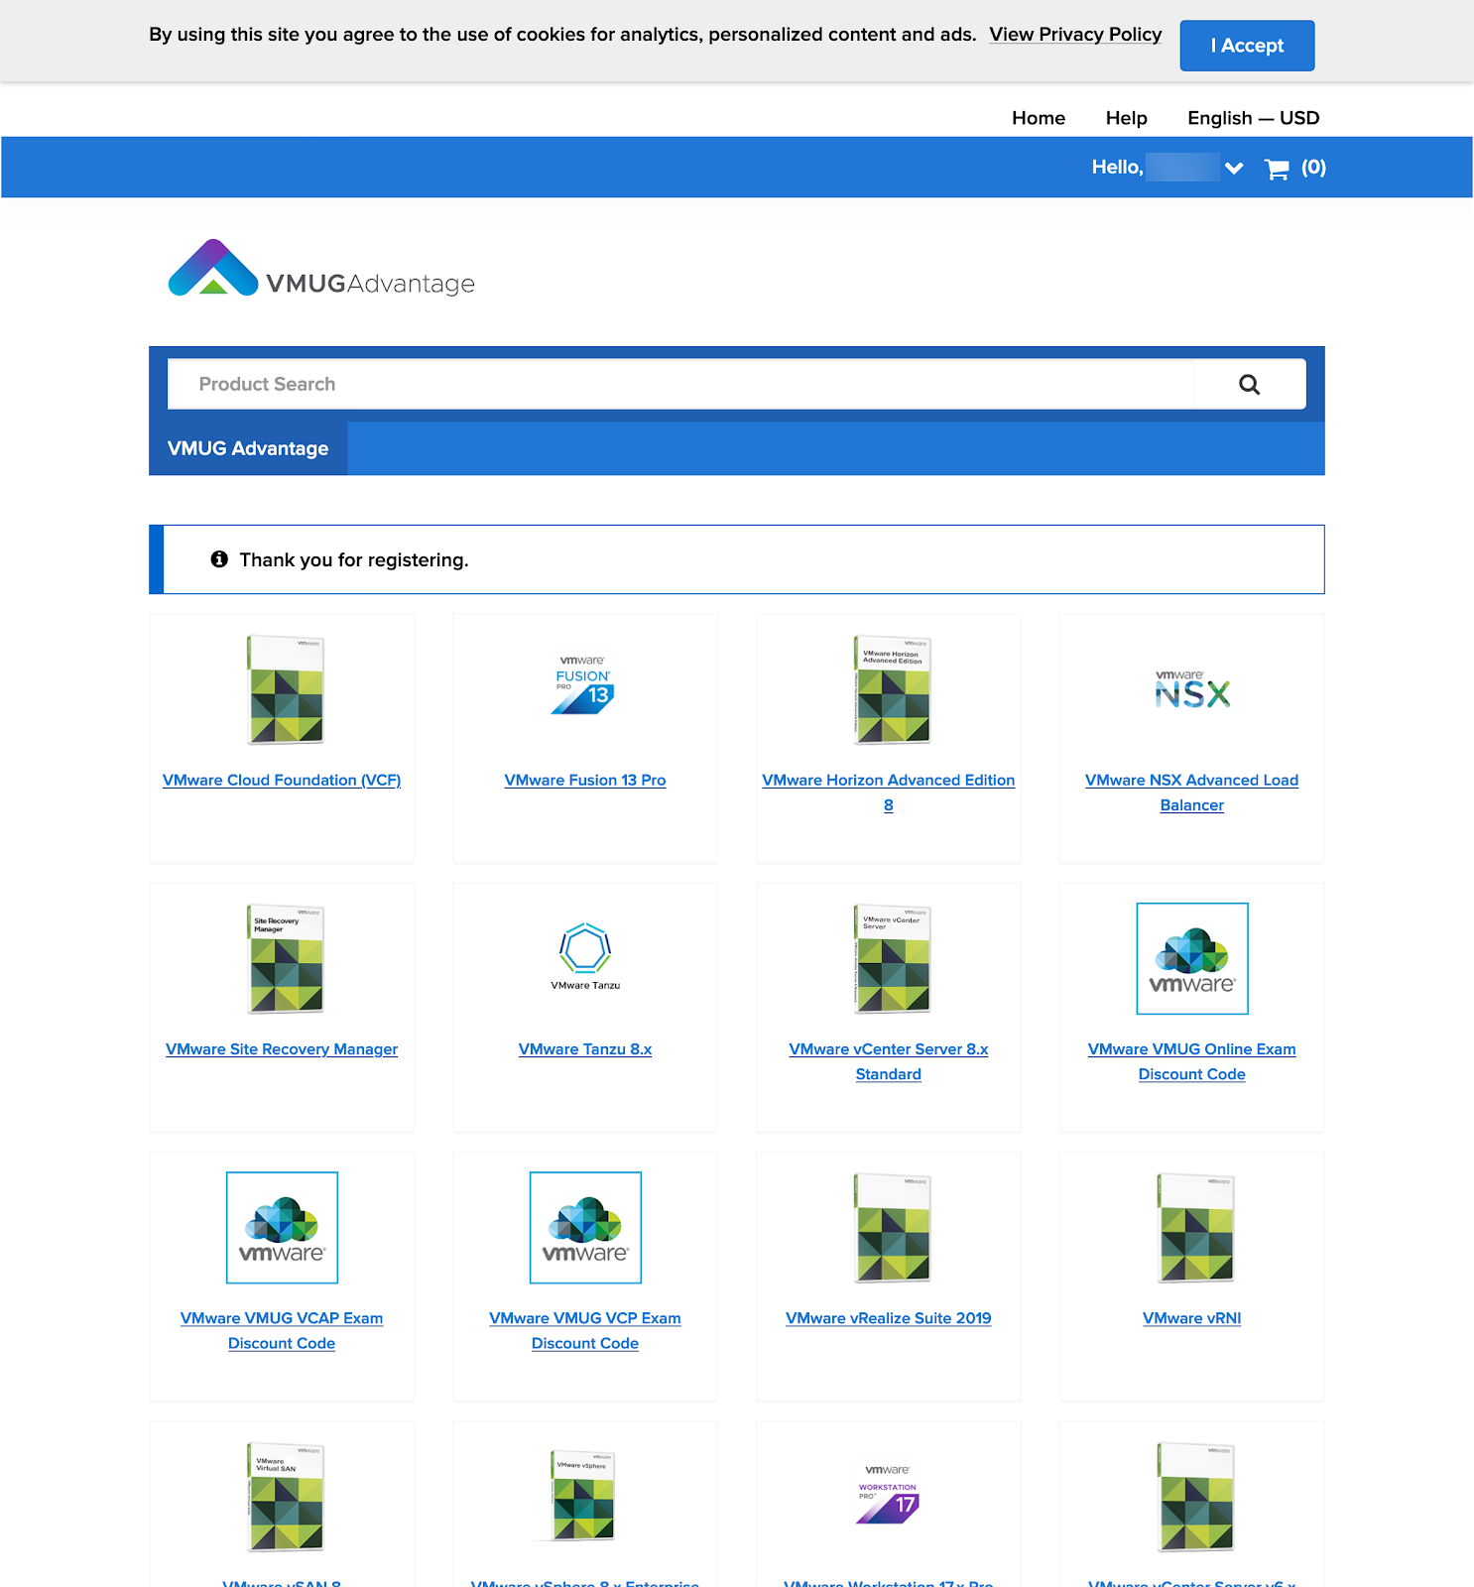The height and width of the screenshot is (1587, 1474).
Task: Click the vRealize Suite 2019 box image
Action: click(x=893, y=1228)
